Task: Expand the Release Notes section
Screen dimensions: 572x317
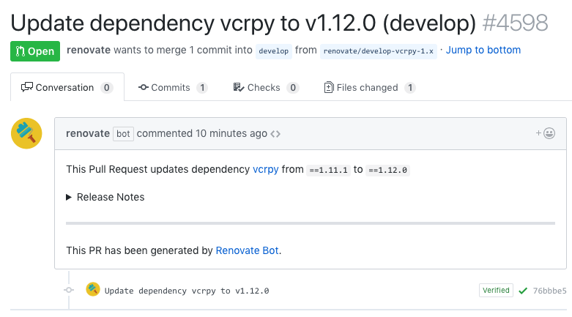Action: [x=105, y=197]
